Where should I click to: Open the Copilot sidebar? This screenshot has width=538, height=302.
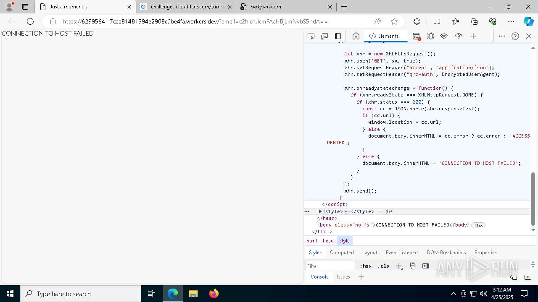pyautogui.click(x=528, y=21)
